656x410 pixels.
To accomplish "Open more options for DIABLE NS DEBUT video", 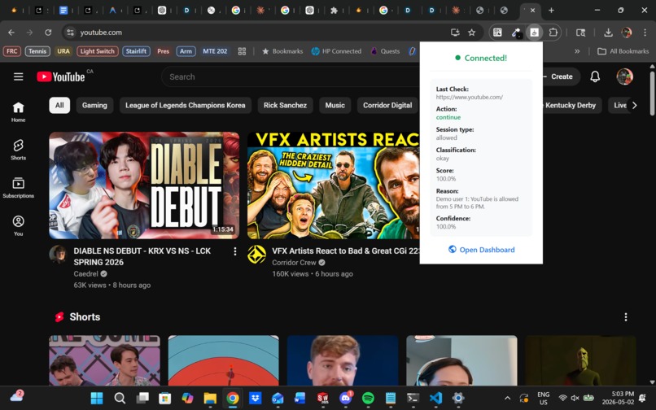I will [x=234, y=251].
